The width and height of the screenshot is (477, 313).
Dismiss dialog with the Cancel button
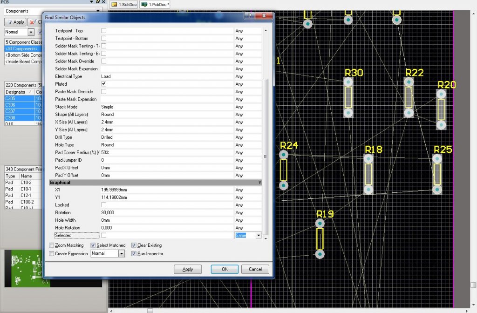[255, 269]
